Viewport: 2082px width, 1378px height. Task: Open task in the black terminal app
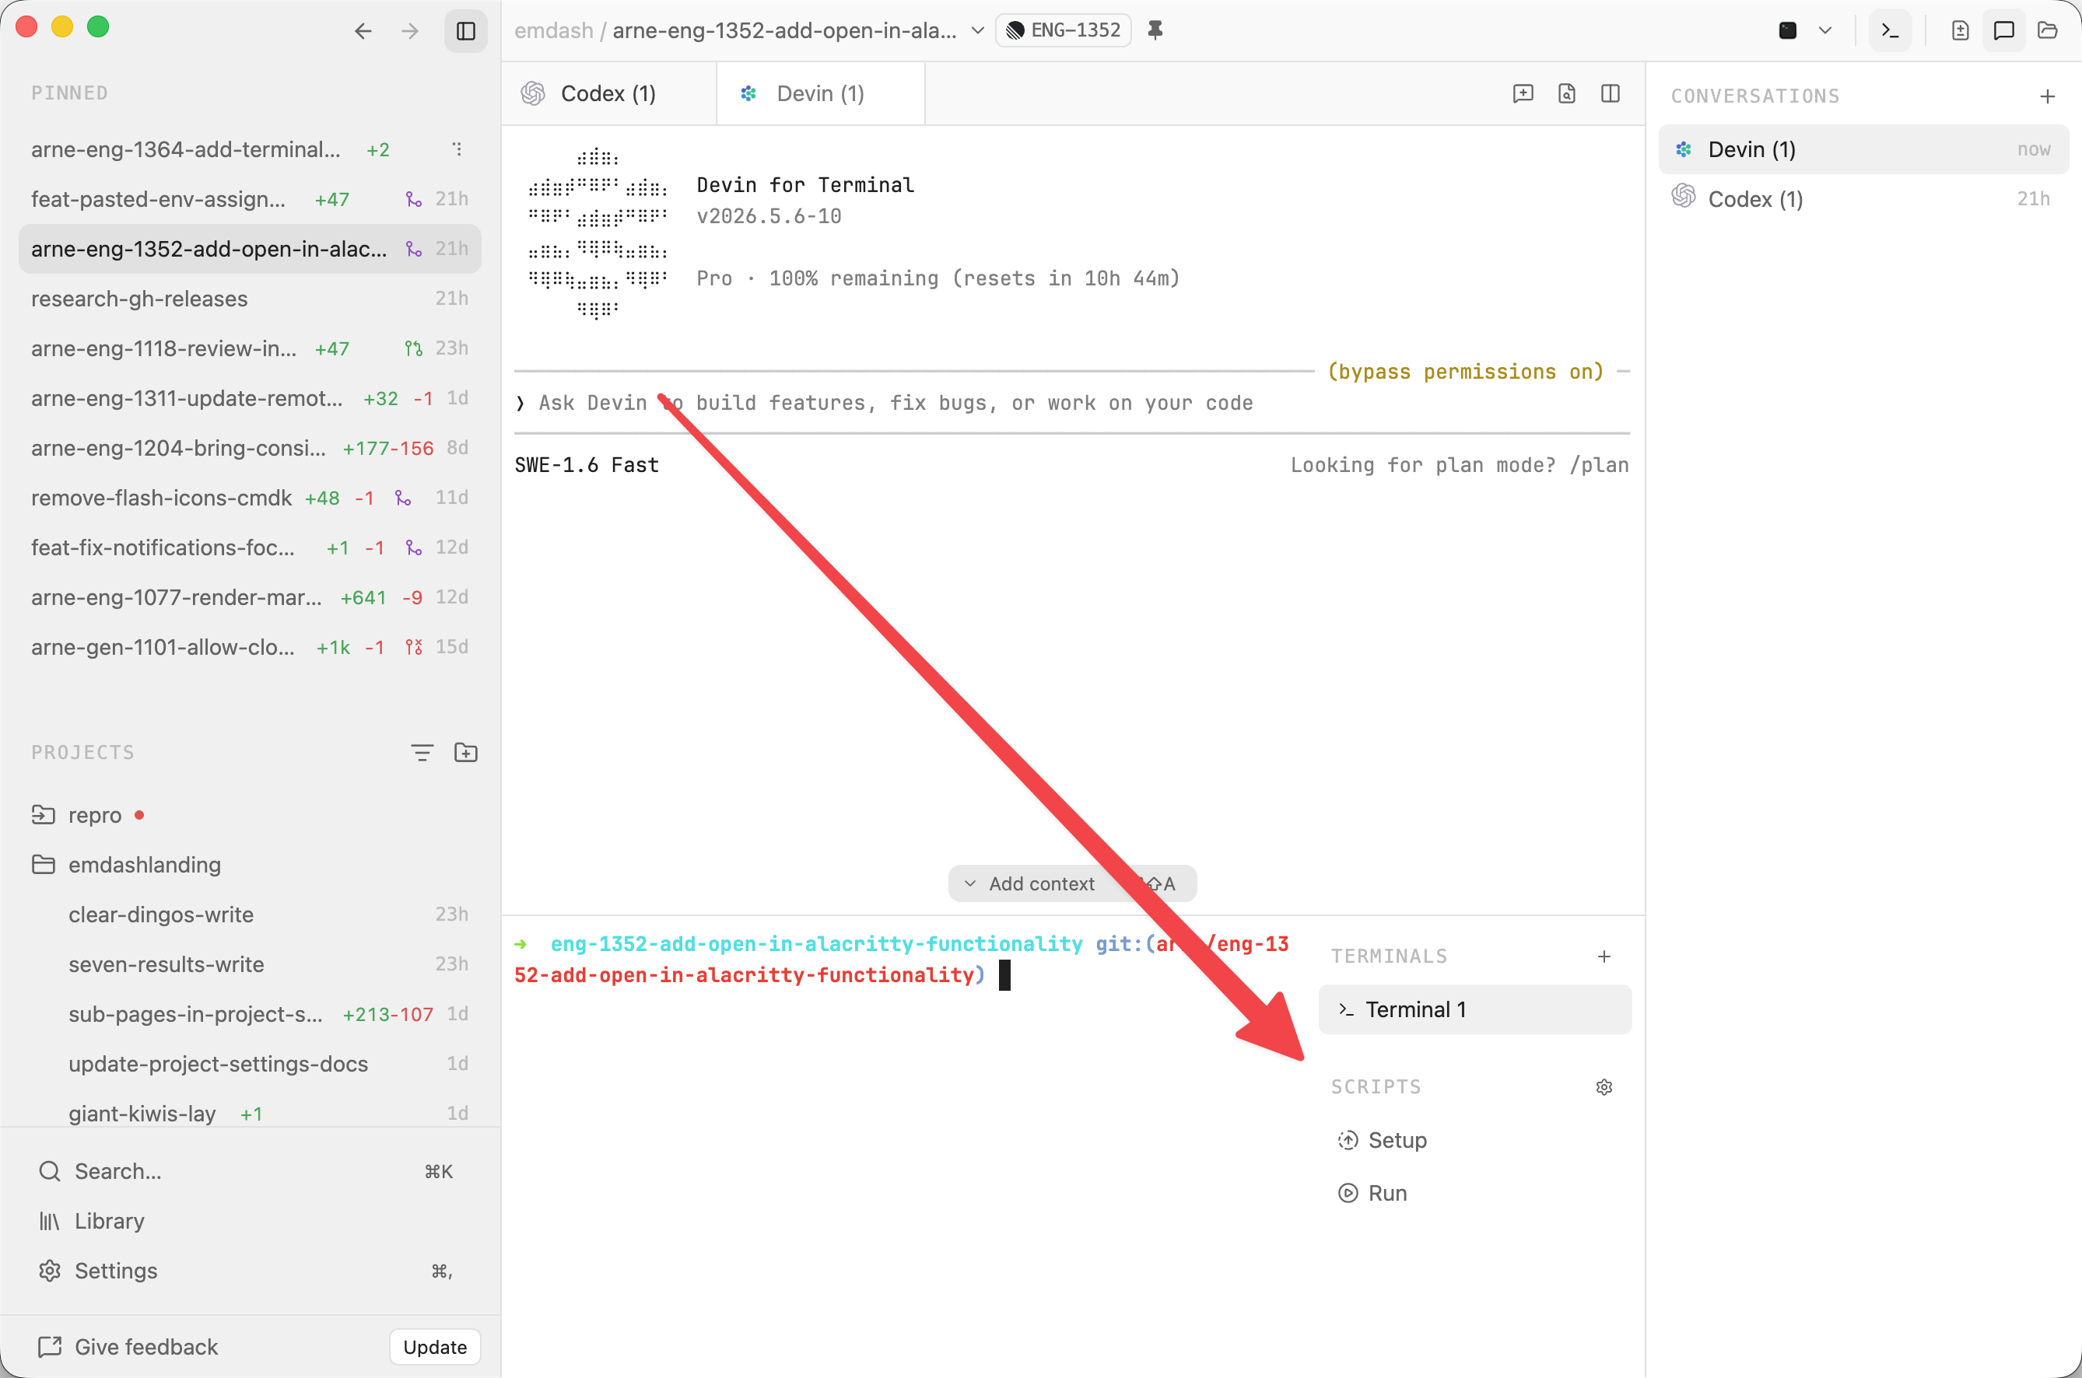1787,31
